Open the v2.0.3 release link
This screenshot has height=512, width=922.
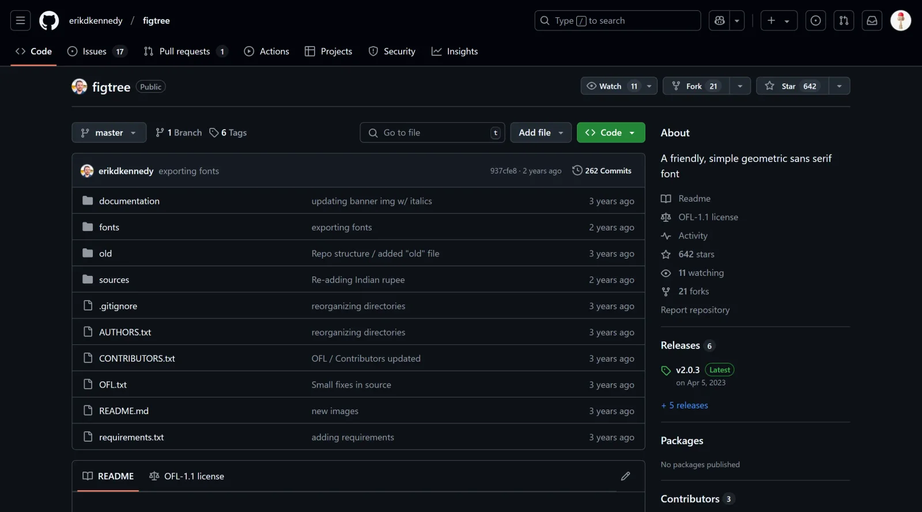click(x=687, y=370)
